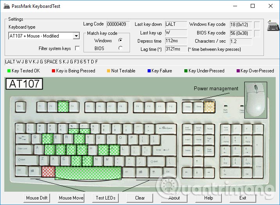Image resolution: width=280 pixels, height=205 pixels.
Task: Click the left arrow key on the keyboard image
Action: pyautogui.click(x=187, y=172)
